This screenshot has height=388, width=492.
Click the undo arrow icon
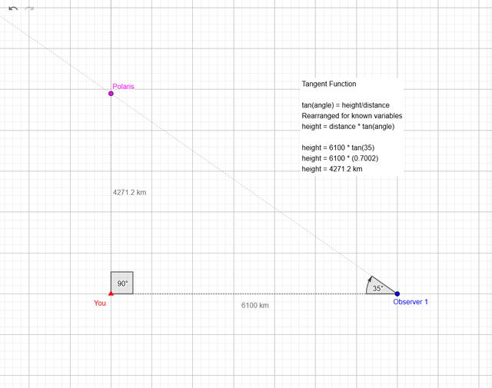pos(13,8)
